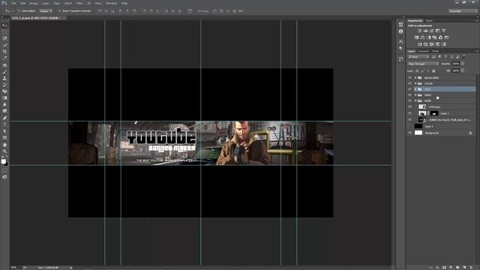The image size is (480, 270).
Task: Open the Fill slider dropdown arrow
Action: [463, 70]
